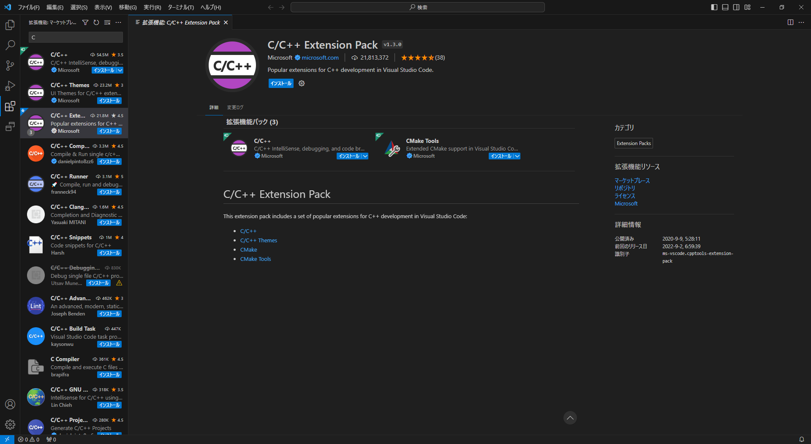The image size is (811, 444).
Task: Open the ports forwarded status item
Action: click(52, 439)
